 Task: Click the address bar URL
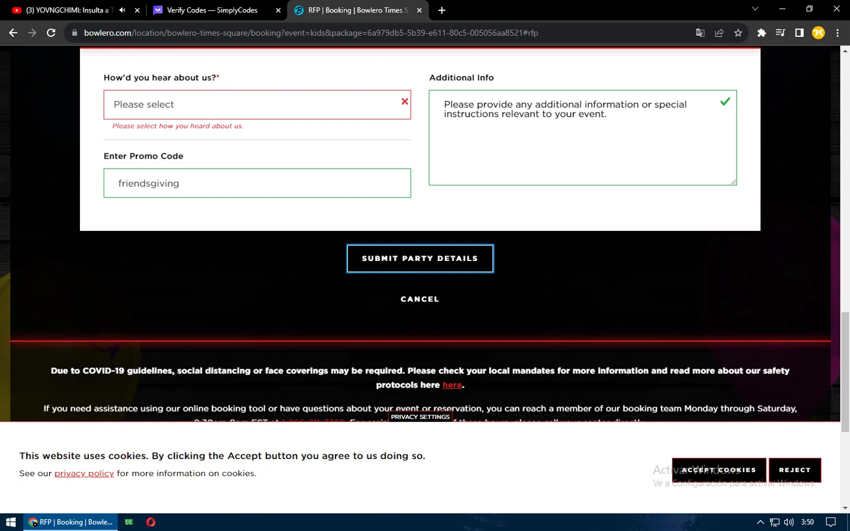point(311,33)
